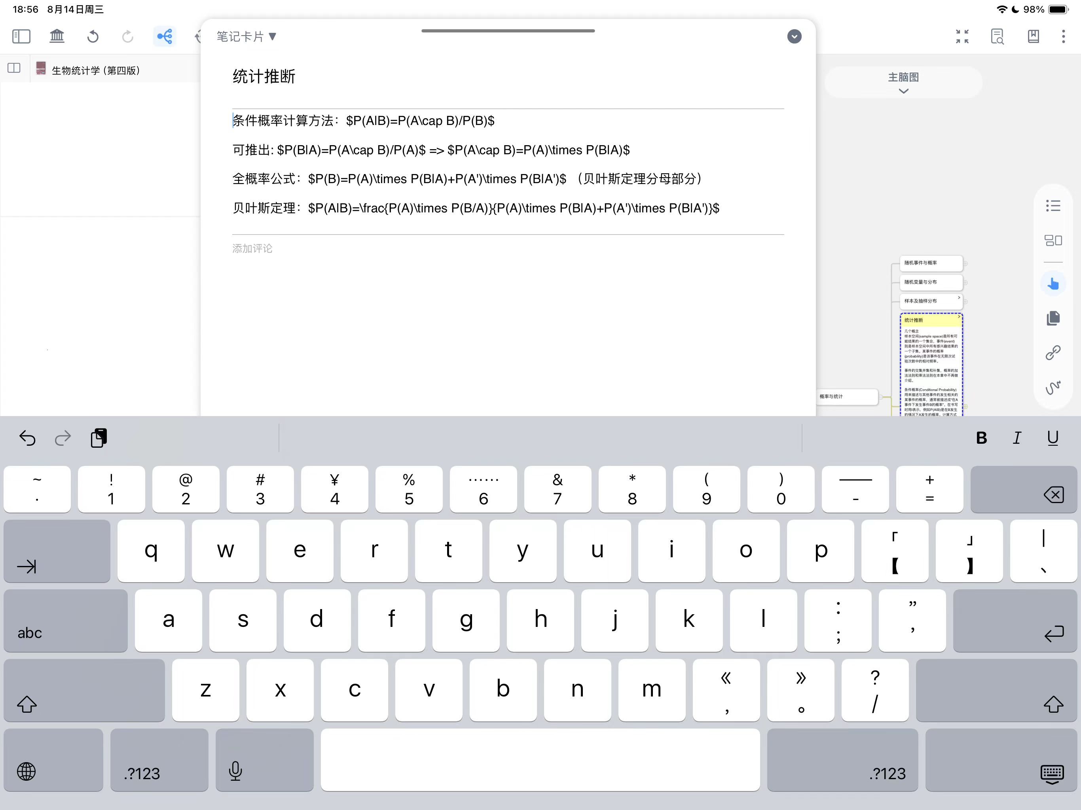
Task: Toggle the left sidebar panel icon
Action: (21, 36)
